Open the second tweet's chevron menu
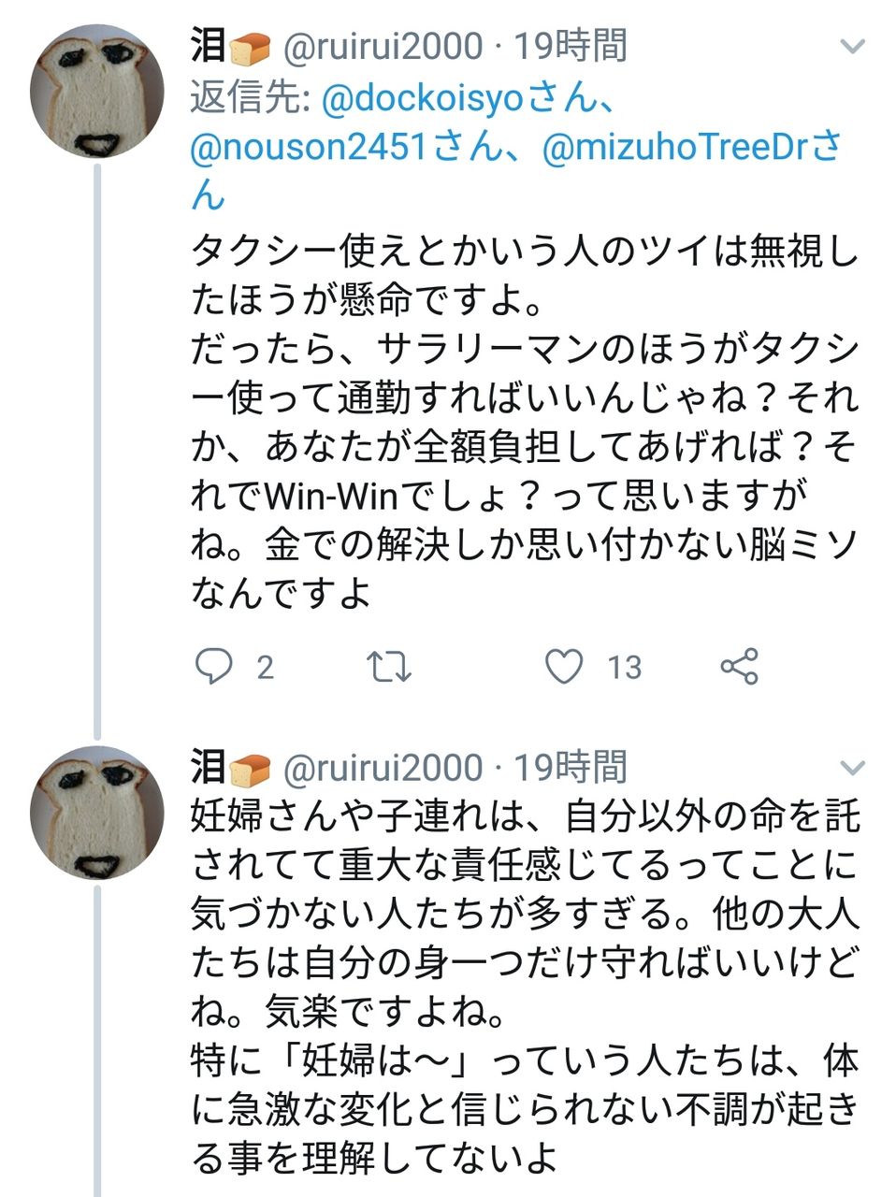Screen dimensions: 896x1197 point(853,768)
